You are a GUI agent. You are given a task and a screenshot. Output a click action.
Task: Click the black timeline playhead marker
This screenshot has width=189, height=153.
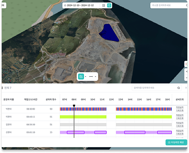[x=74, y=105]
